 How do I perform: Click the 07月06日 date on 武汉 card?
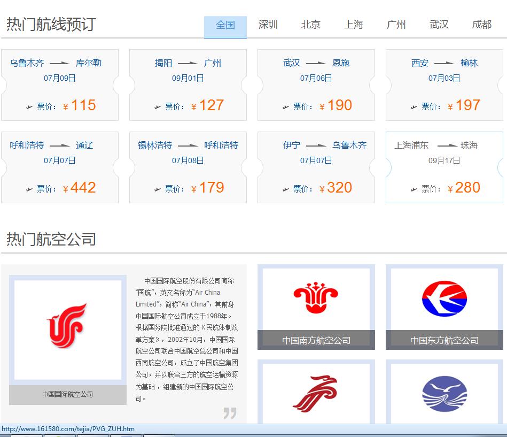tap(316, 78)
